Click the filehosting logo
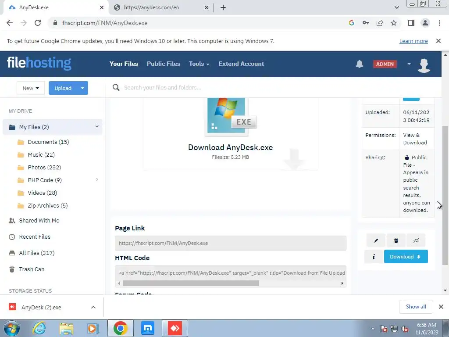 pyautogui.click(x=39, y=63)
